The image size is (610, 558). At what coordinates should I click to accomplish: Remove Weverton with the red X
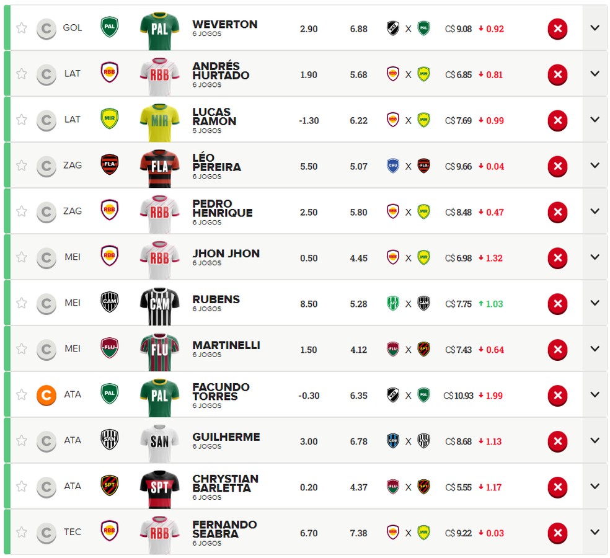[x=557, y=29]
